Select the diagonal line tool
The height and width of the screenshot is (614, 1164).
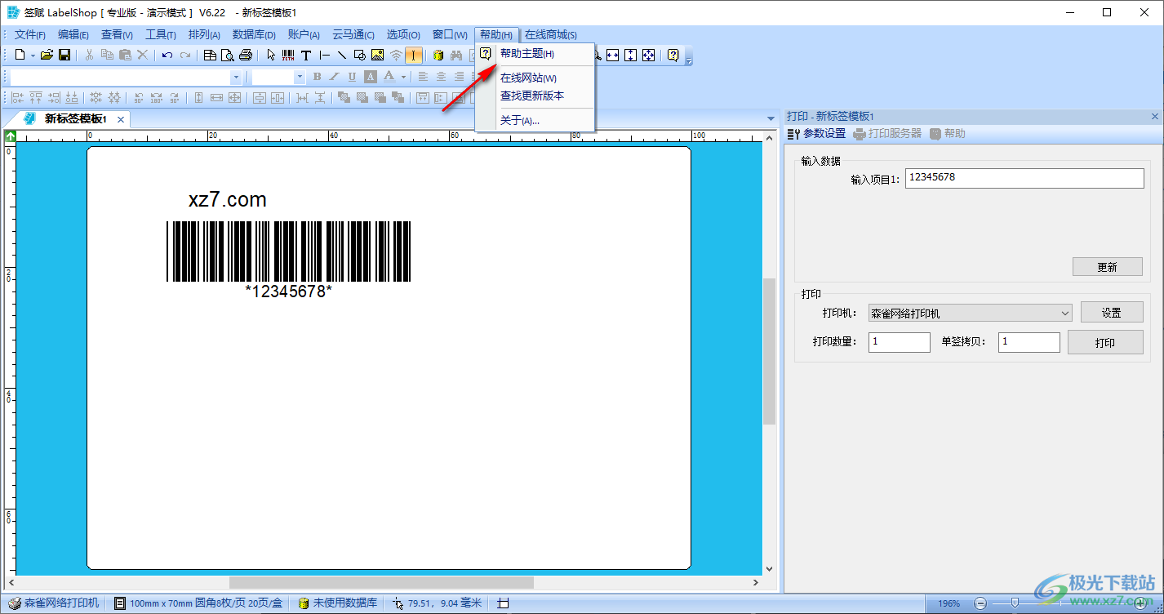[342, 55]
